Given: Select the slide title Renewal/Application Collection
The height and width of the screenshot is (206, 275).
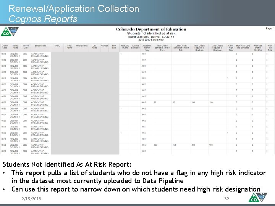Looking at the screenshot, I should [74, 9].
